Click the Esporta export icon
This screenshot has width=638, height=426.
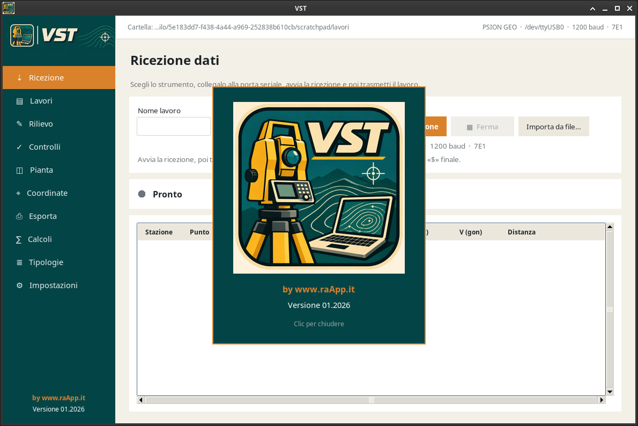(x=19, y=216)
